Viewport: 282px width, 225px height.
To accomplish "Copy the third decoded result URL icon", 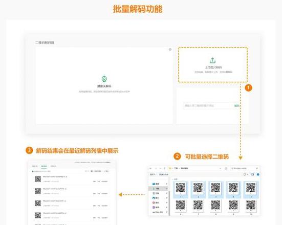I will click(65, 201).
